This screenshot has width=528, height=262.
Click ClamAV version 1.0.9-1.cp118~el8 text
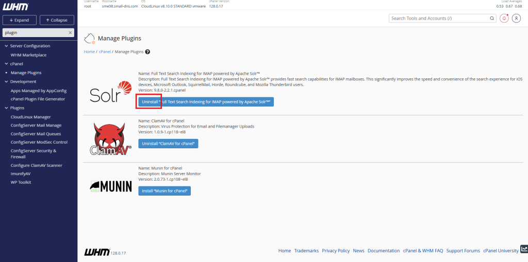click(x=162, y=132)
